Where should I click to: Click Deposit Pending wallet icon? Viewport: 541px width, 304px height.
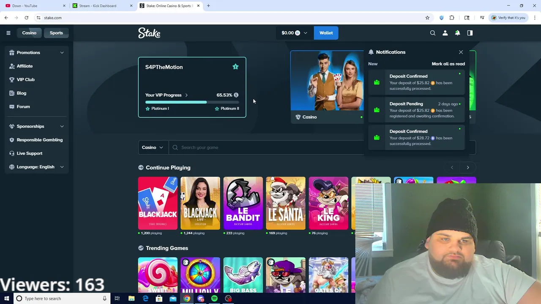click(x=377, y=110)
